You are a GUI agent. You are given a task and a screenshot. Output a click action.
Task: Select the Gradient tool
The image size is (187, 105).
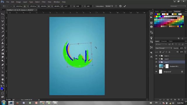(3, 54)
